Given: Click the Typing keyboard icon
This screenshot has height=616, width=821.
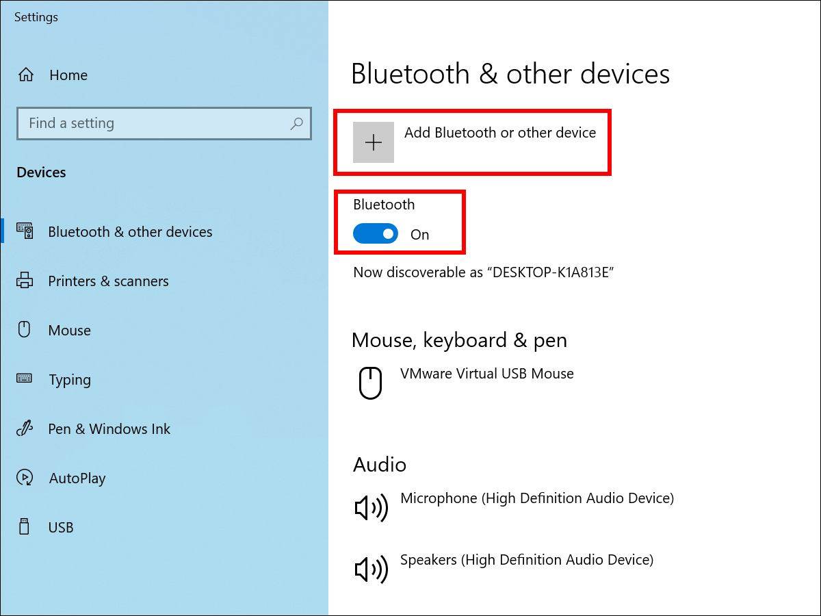Looking at the screenshot, I should (25, 378).
